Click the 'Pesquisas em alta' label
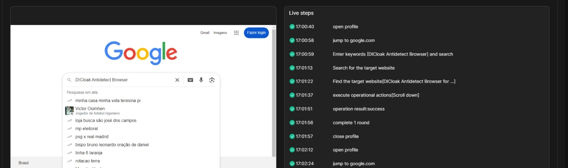 point(82,92)
